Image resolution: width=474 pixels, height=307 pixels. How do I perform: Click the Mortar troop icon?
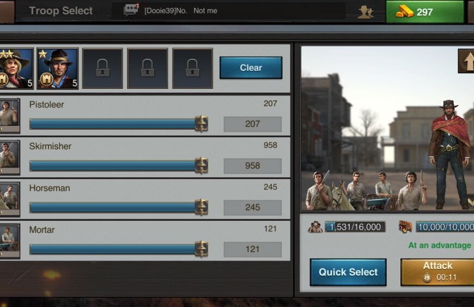pos(10,241)
